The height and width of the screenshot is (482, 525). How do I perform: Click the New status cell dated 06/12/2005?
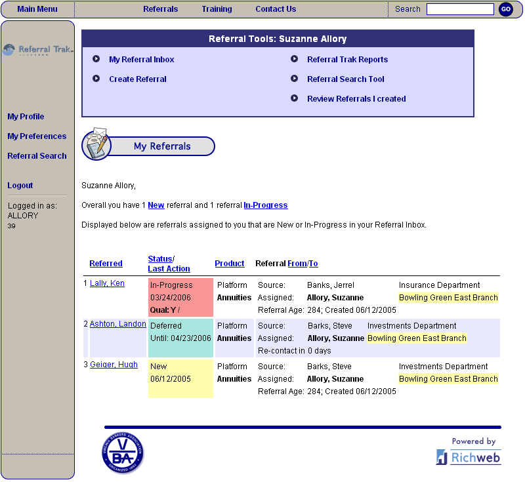(x=180, y=378)
